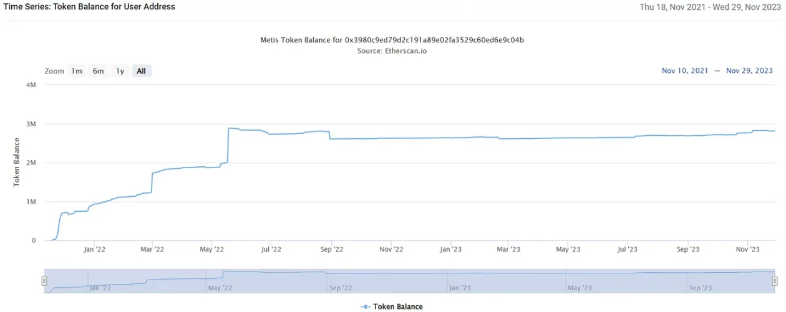
Task: Click the Nov 29, 2023 end date field
Action: pyautogui.click(x=749, y=71)
